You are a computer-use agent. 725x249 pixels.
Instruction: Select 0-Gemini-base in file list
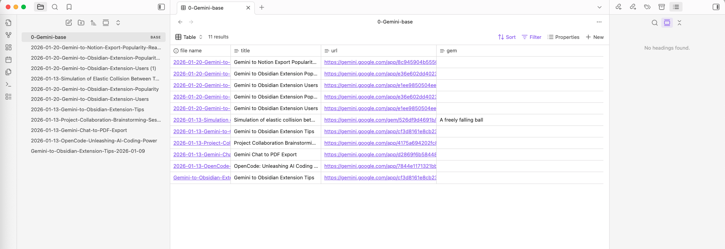coord(93,37)
